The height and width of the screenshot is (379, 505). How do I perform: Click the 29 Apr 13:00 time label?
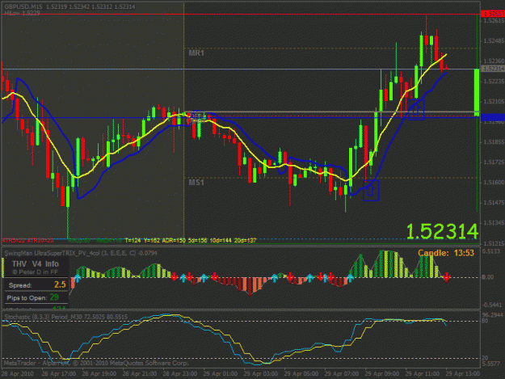[x=463, y=374]
